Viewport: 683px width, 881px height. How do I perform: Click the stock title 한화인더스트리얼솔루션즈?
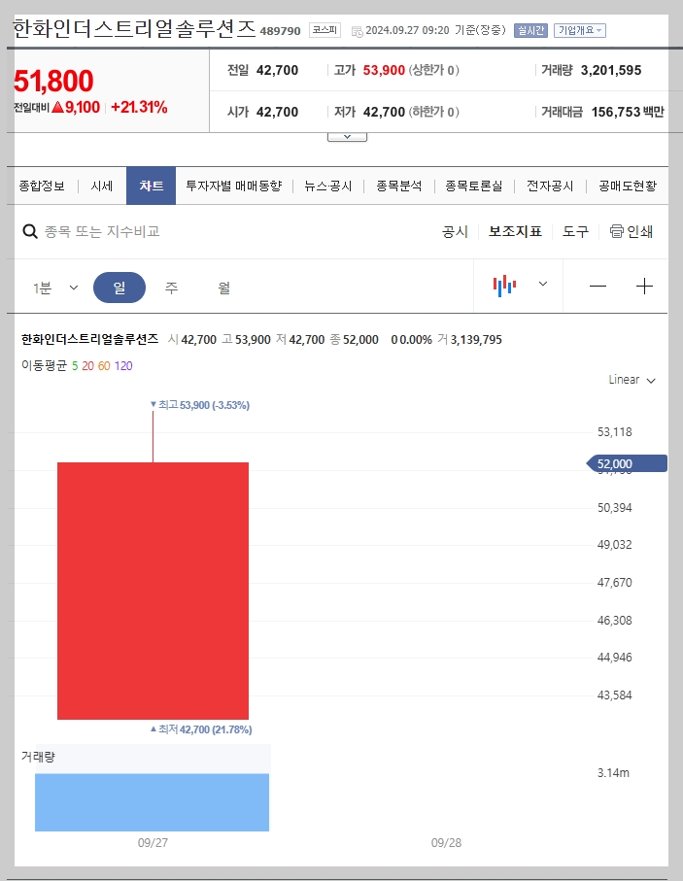tap(134, 29)
